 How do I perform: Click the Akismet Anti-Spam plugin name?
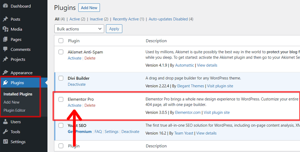[85, 52]
